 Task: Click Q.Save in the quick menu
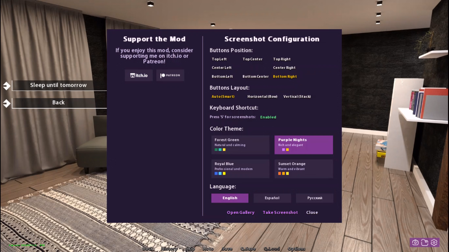coord(248,249)
